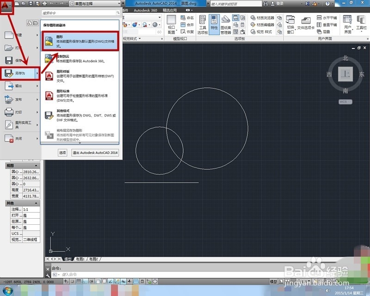
Task: Switch to 布局1 layout tab
Action: (80, 259)
